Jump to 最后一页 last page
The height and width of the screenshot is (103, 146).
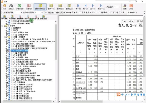(x=101, y=7)
